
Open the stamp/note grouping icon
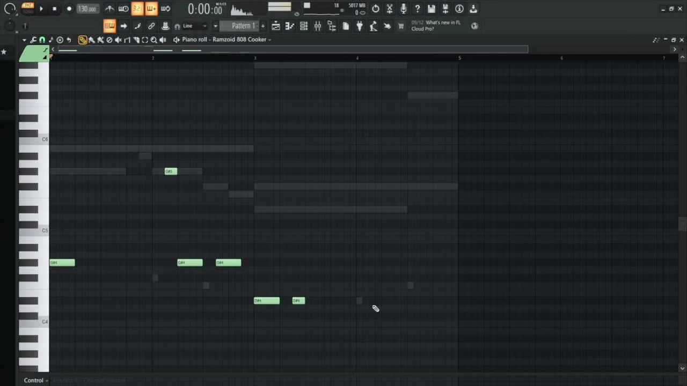pos(165,26)
